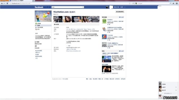Open the friend activity item in the left sidebar
The height and width of the screenshot is (100, 179).
pyautogui.click(x=39, y=27)
